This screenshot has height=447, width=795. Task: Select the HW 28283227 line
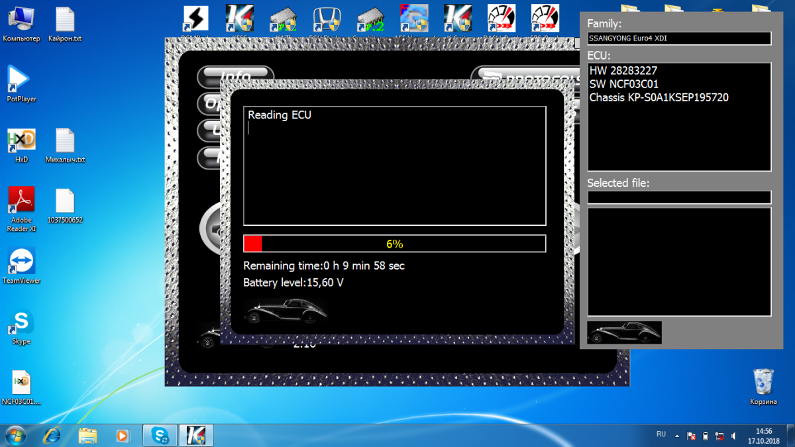pos(623,70)
